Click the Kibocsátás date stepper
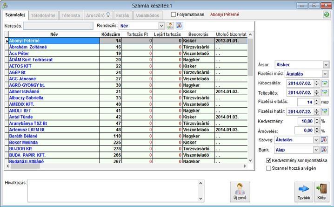The width and height of the screenshot is (334, 207). click(317, 83)
